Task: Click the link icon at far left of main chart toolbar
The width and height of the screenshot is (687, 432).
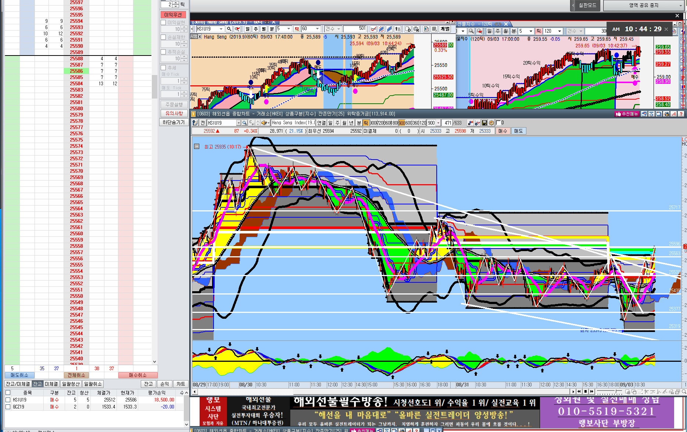Action: [195, 123]
